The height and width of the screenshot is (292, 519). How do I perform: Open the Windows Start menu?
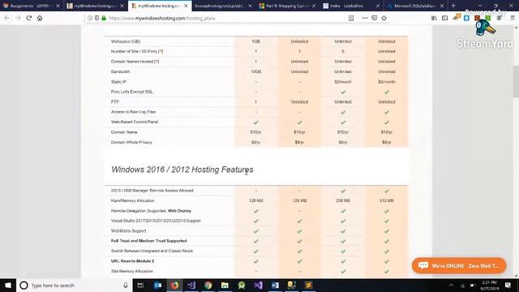[x=7, y=285]
